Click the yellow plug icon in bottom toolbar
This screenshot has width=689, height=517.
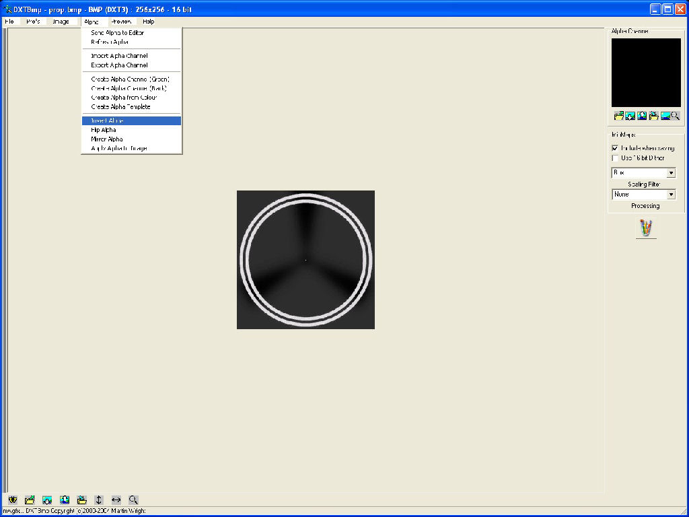13,499
